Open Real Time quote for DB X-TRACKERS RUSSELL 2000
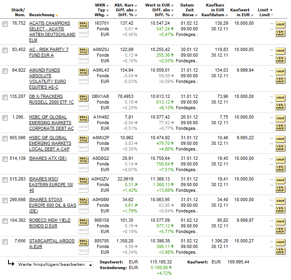Screen dimensions: 291x280 (x=83, y=98)
